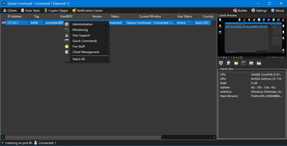
Task: Click the drive with green arrow icon
Action: point(251,63)
